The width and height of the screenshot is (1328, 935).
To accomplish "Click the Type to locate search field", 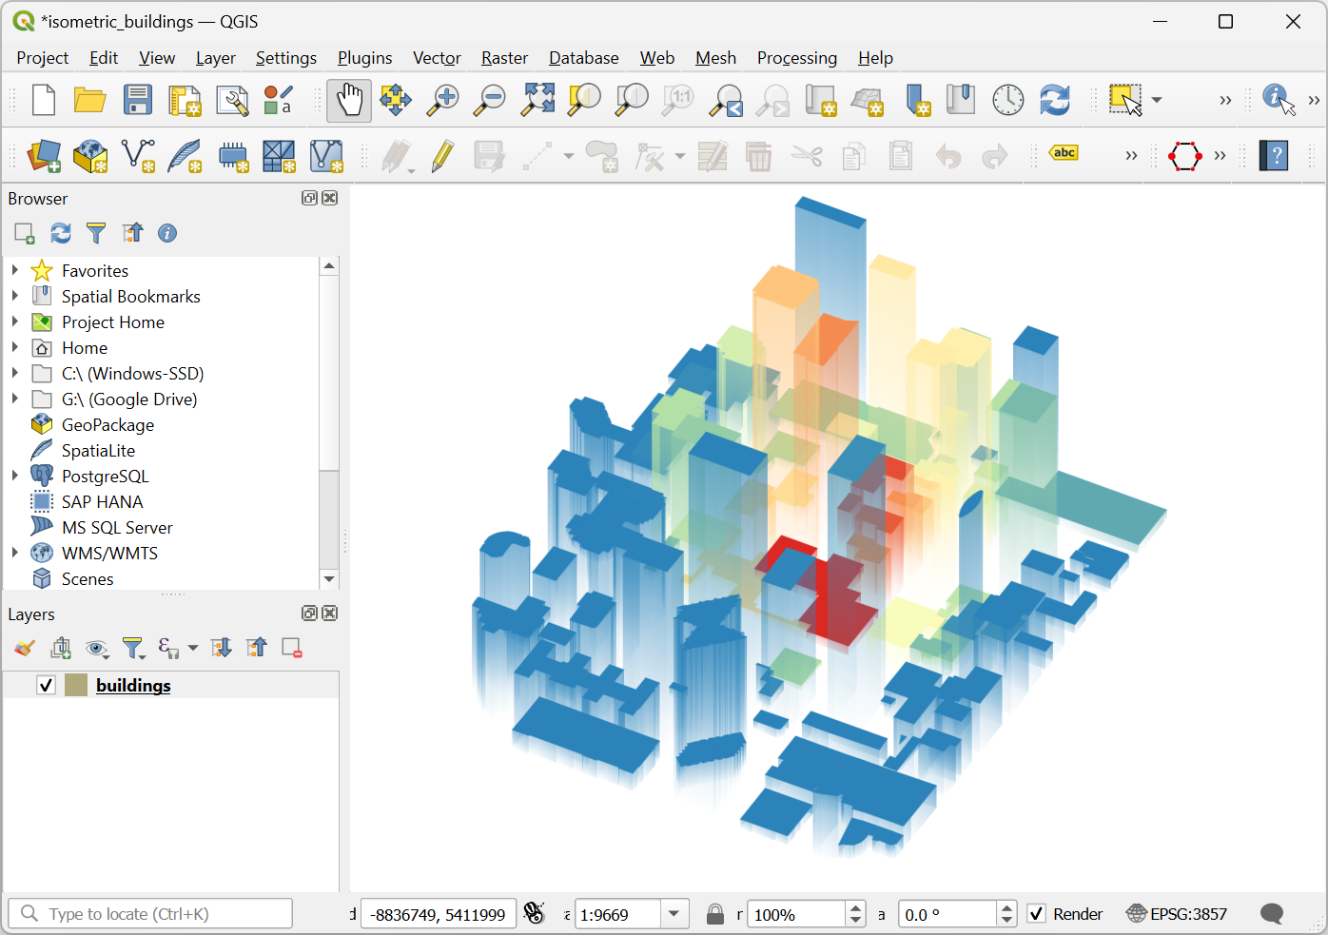I will 152,914.
